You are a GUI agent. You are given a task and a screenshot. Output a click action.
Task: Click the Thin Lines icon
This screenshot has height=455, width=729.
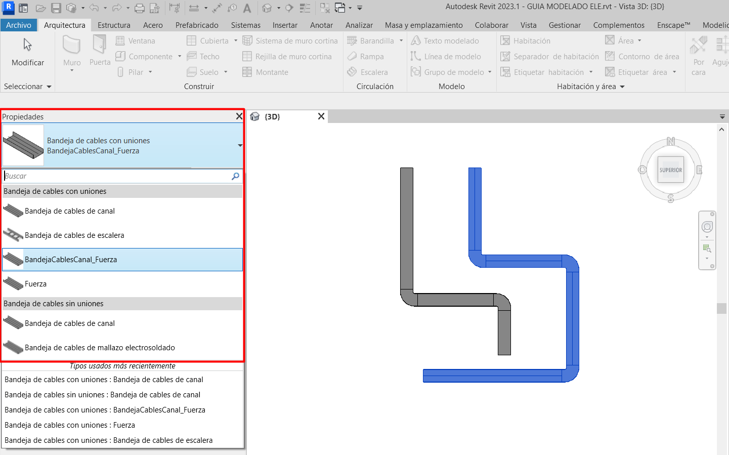coord(305,8)
